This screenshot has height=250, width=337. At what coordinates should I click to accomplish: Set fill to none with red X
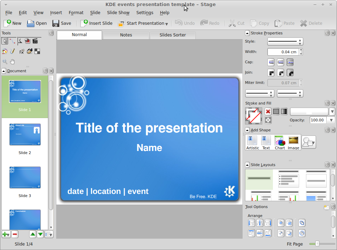pyautogui.click(x=268, y=111)
